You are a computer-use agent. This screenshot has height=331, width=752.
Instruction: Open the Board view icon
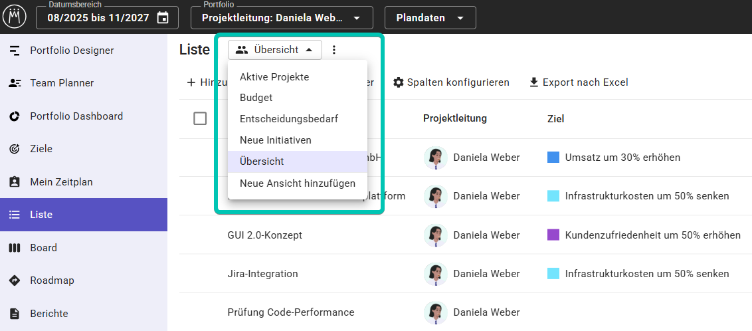(x=15, y=248)
